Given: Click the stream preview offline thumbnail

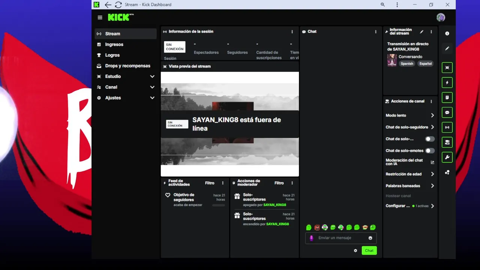Looking at the screenshot, I should 230,124.
